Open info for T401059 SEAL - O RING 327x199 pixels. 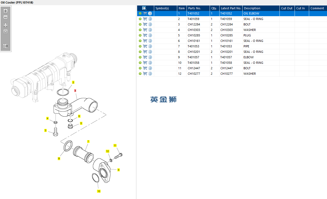pyautogui.click(x=150, y=19)
